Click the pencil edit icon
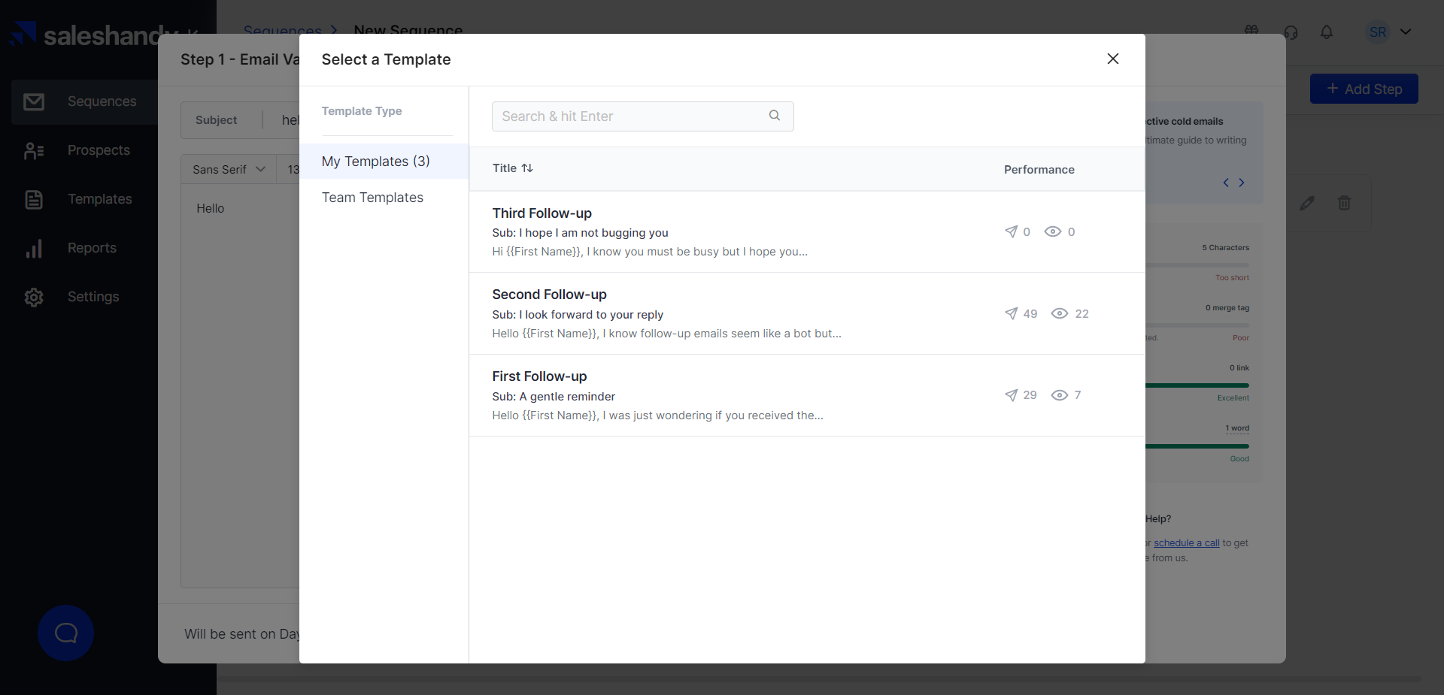 click(x=1307, y=203)
